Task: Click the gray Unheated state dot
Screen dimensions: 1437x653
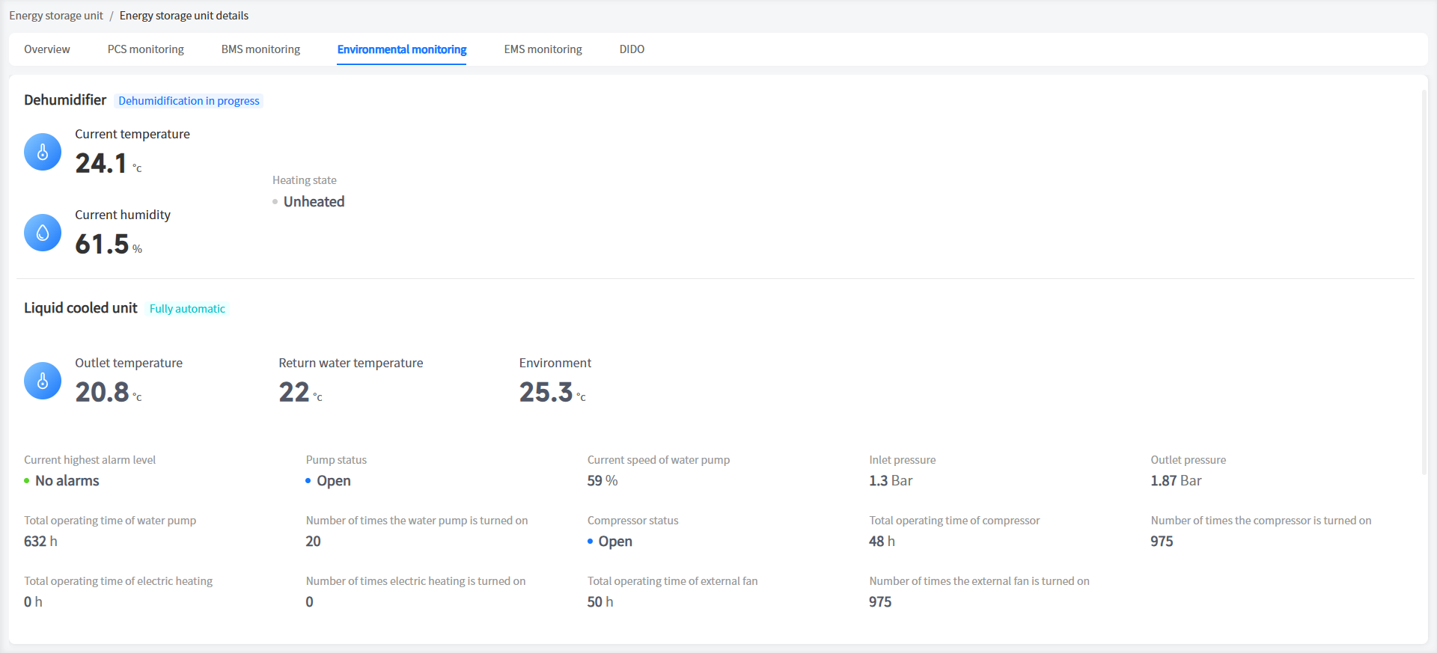Action: 275,202
